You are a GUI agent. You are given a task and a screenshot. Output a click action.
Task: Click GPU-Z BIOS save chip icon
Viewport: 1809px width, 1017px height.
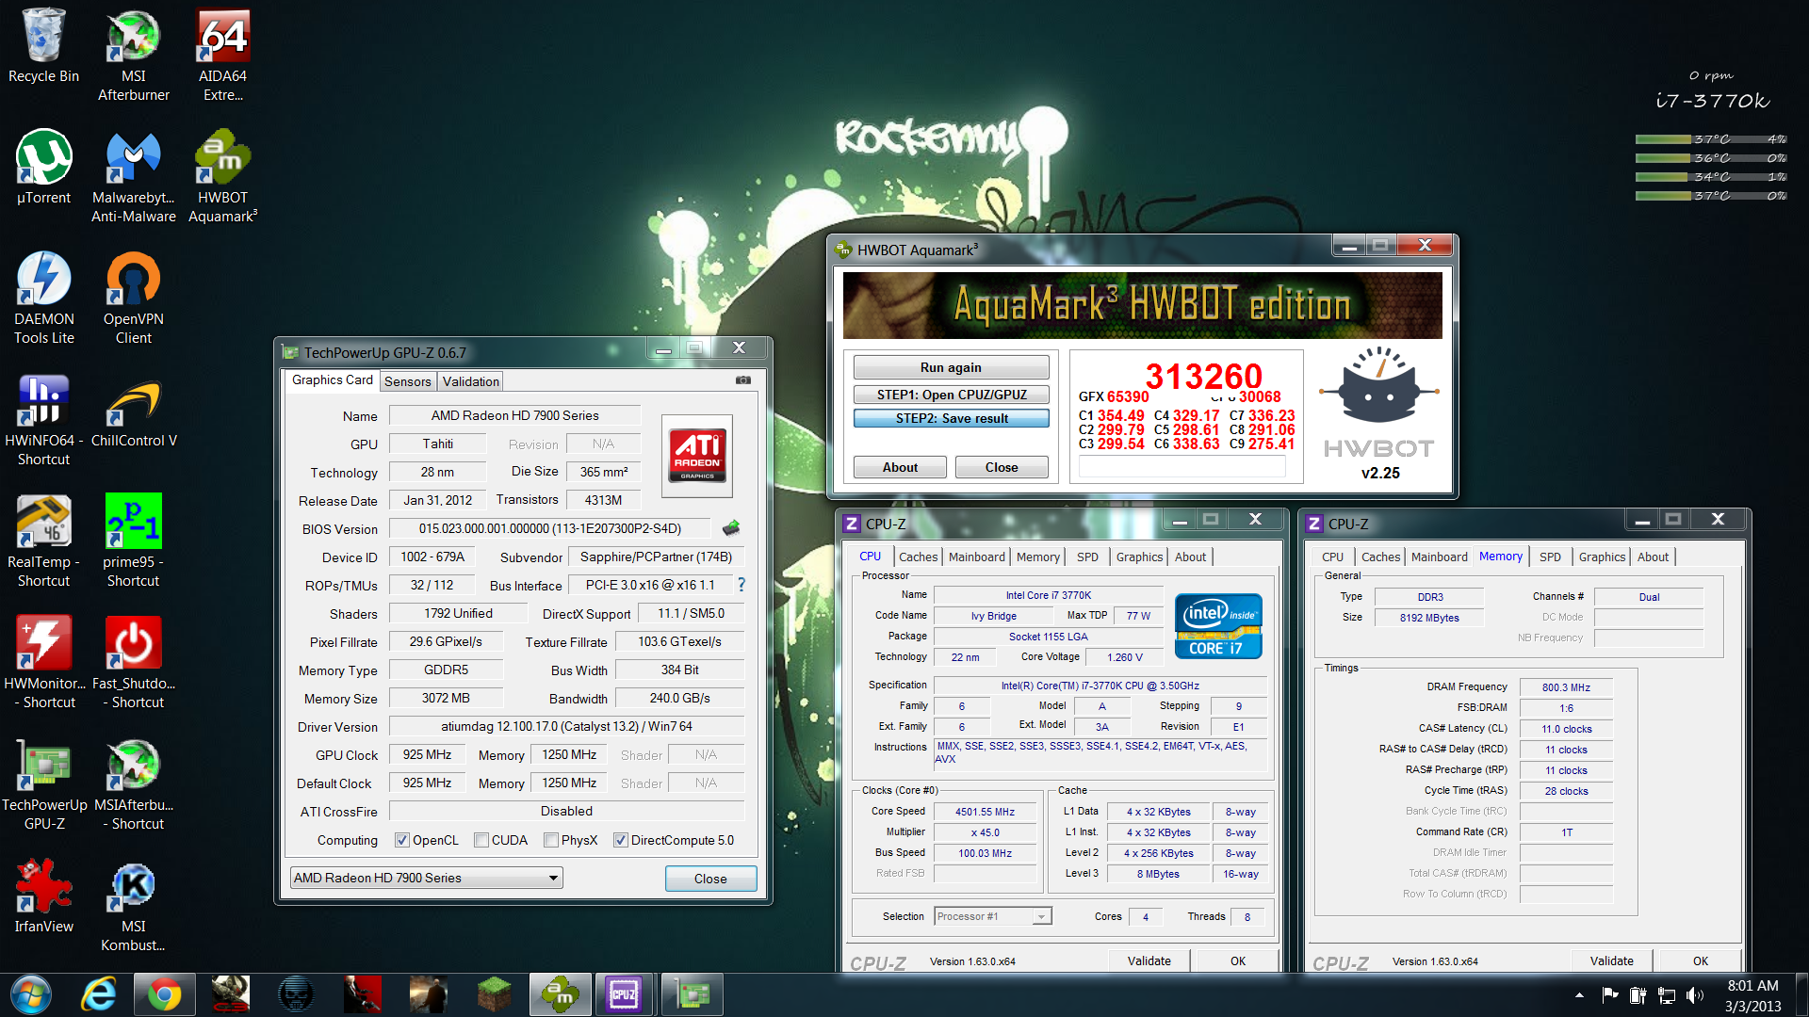click(x=731, y=528)
